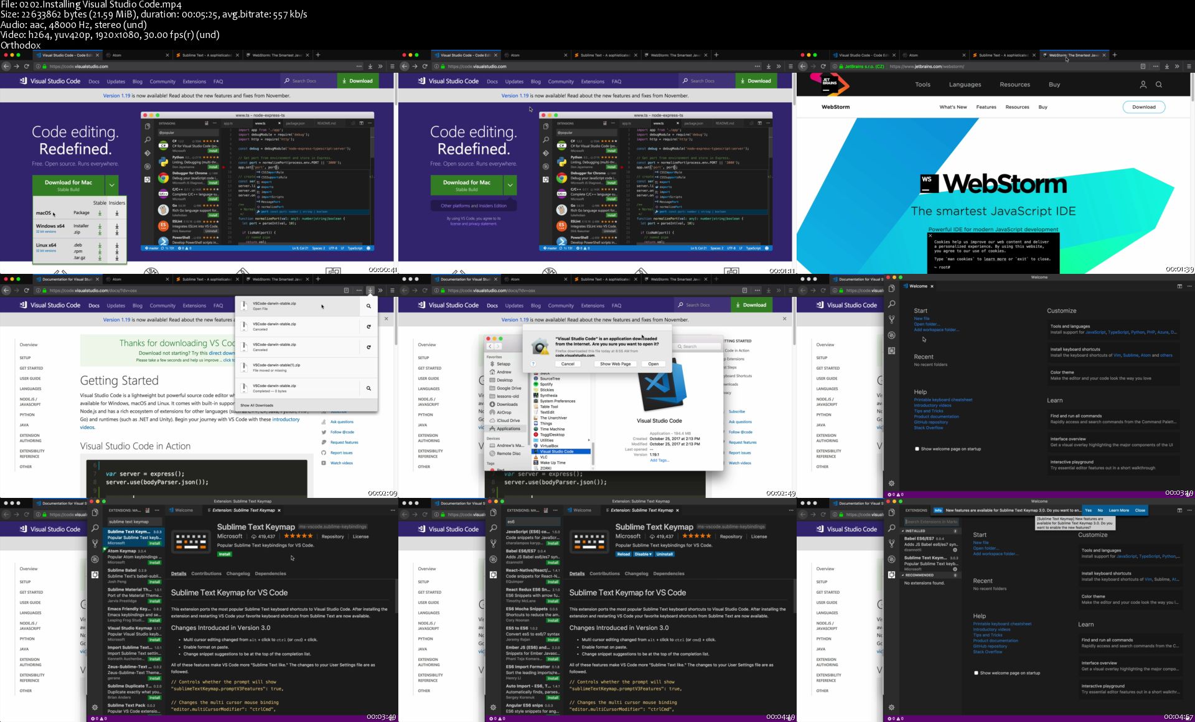Toggle 'Show welcome page on startup' in 00:04:57 frame
The width and height of the screenshot is (1195, 722).
[x=976, y=673]
